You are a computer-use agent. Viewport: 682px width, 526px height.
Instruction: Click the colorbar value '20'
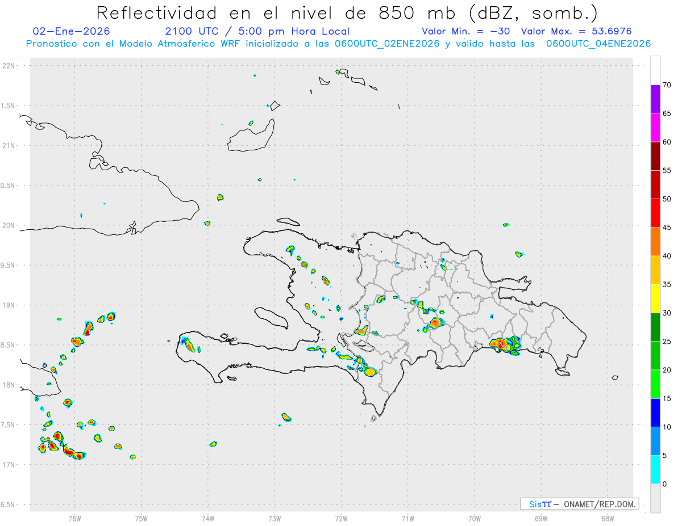tap(667, 370)
